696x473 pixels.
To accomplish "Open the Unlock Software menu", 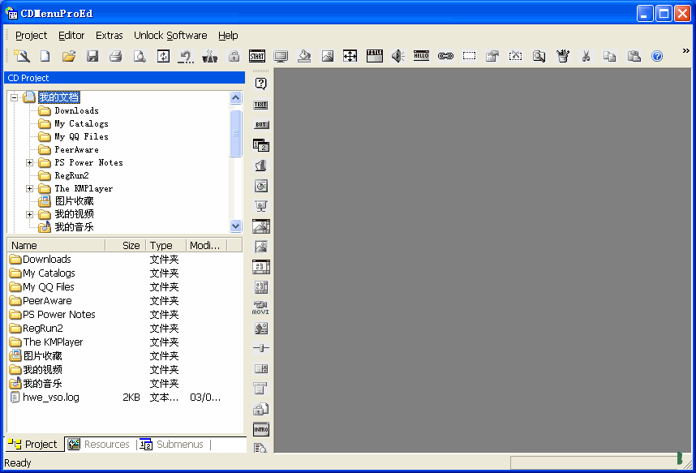I will point(170,36).
